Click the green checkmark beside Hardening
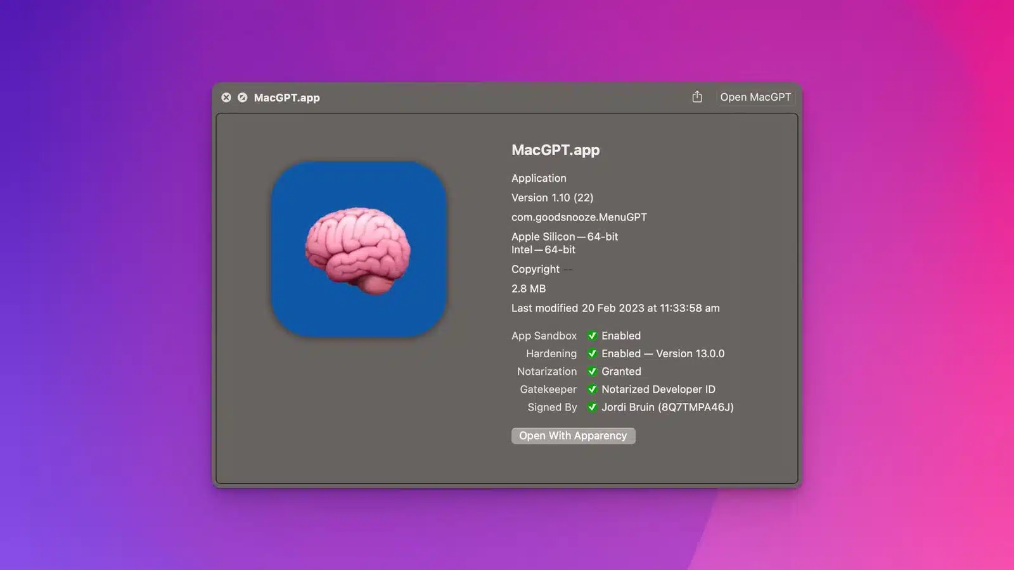Viewport: 1014px width, 570px height. pyautogui.click(x=592, y=353)
